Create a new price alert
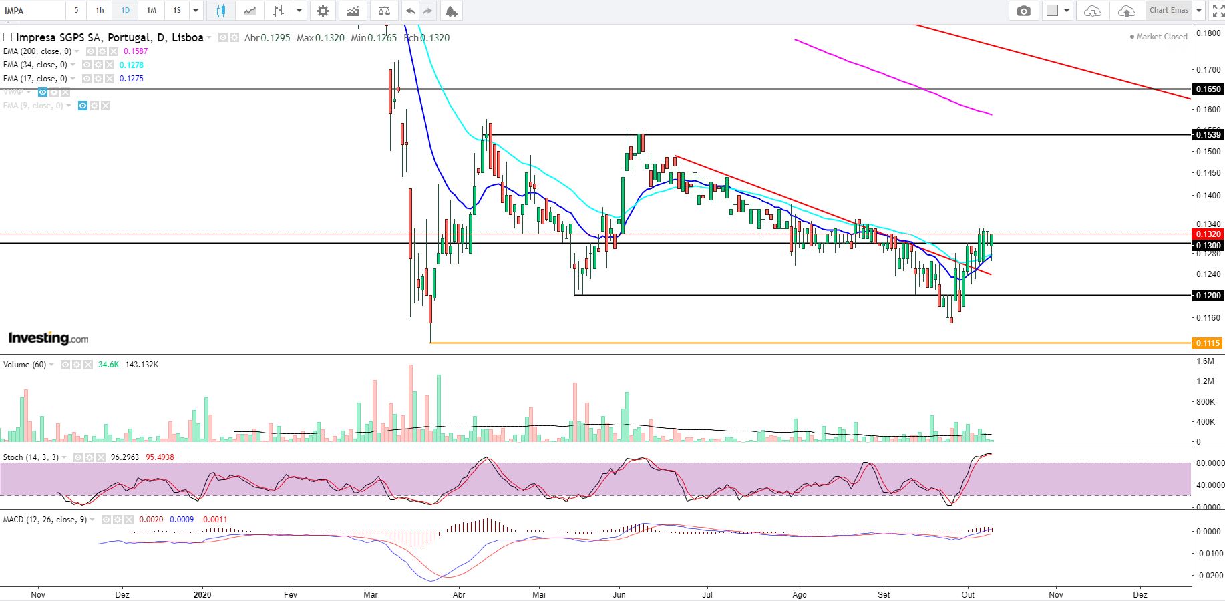1225x601 pixels. click(451, 11)
